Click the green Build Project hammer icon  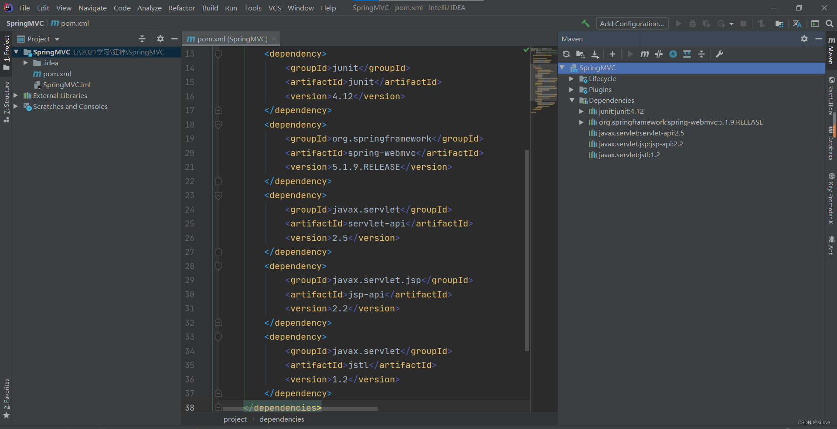click(585, 24)
